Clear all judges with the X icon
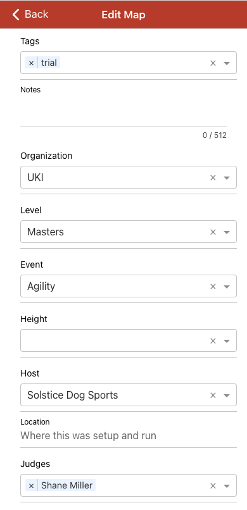Image resolution: width=247 pixels, height=510 pixels. [x=213, y=485]
